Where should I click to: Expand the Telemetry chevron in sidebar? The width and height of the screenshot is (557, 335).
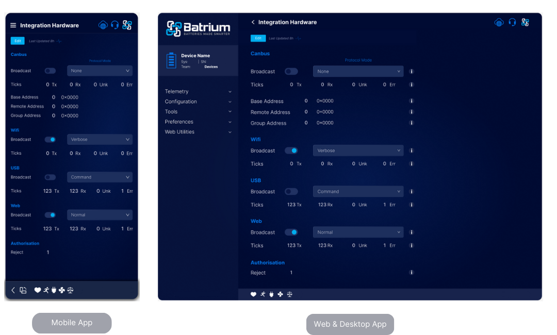click(x=230, y=92)
